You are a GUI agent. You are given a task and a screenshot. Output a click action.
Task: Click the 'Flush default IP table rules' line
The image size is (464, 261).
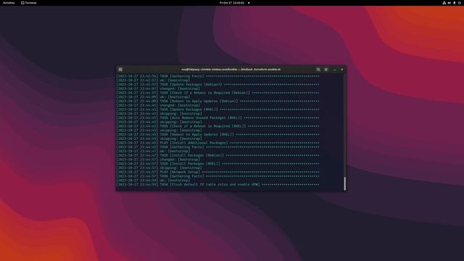217,184
